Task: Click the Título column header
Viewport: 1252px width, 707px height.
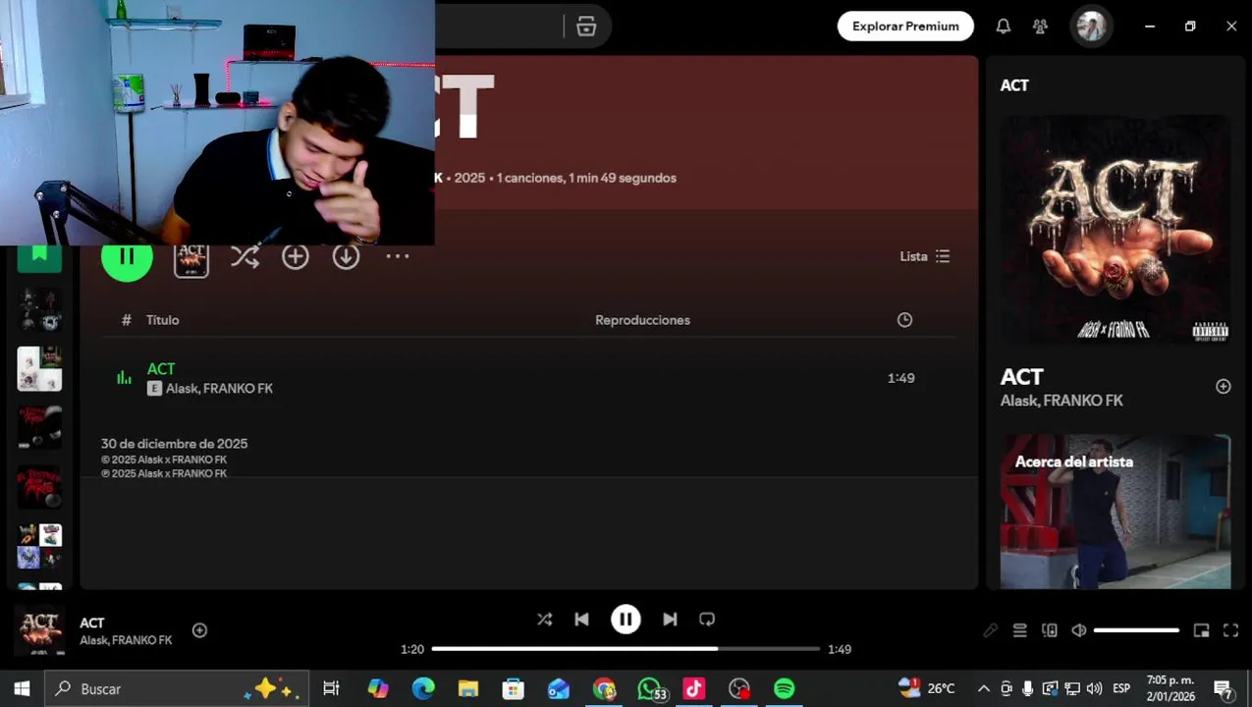Action: pos(162,320)
